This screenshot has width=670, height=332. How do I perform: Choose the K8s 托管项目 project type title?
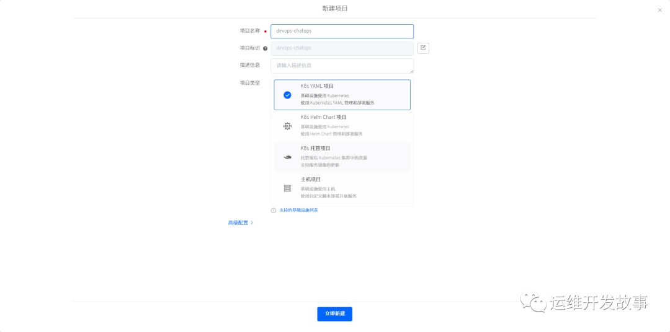(315, 149)
